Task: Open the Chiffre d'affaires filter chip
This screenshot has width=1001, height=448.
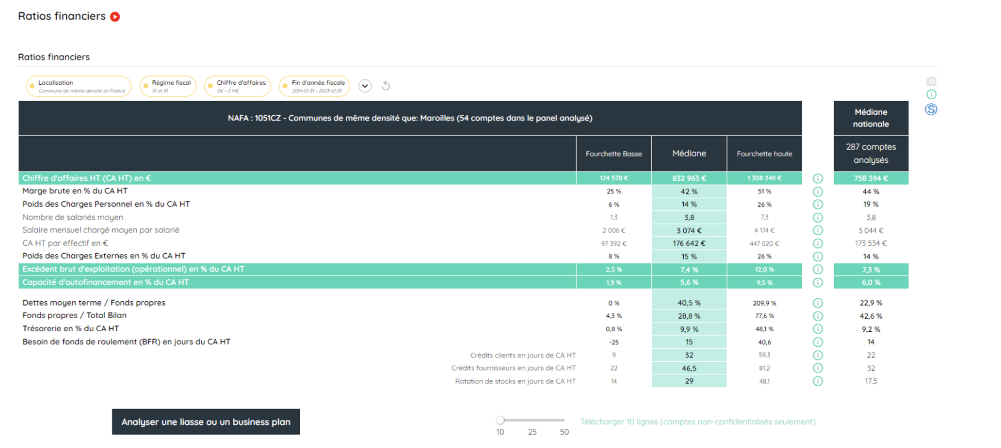Action: pos(237,86)
